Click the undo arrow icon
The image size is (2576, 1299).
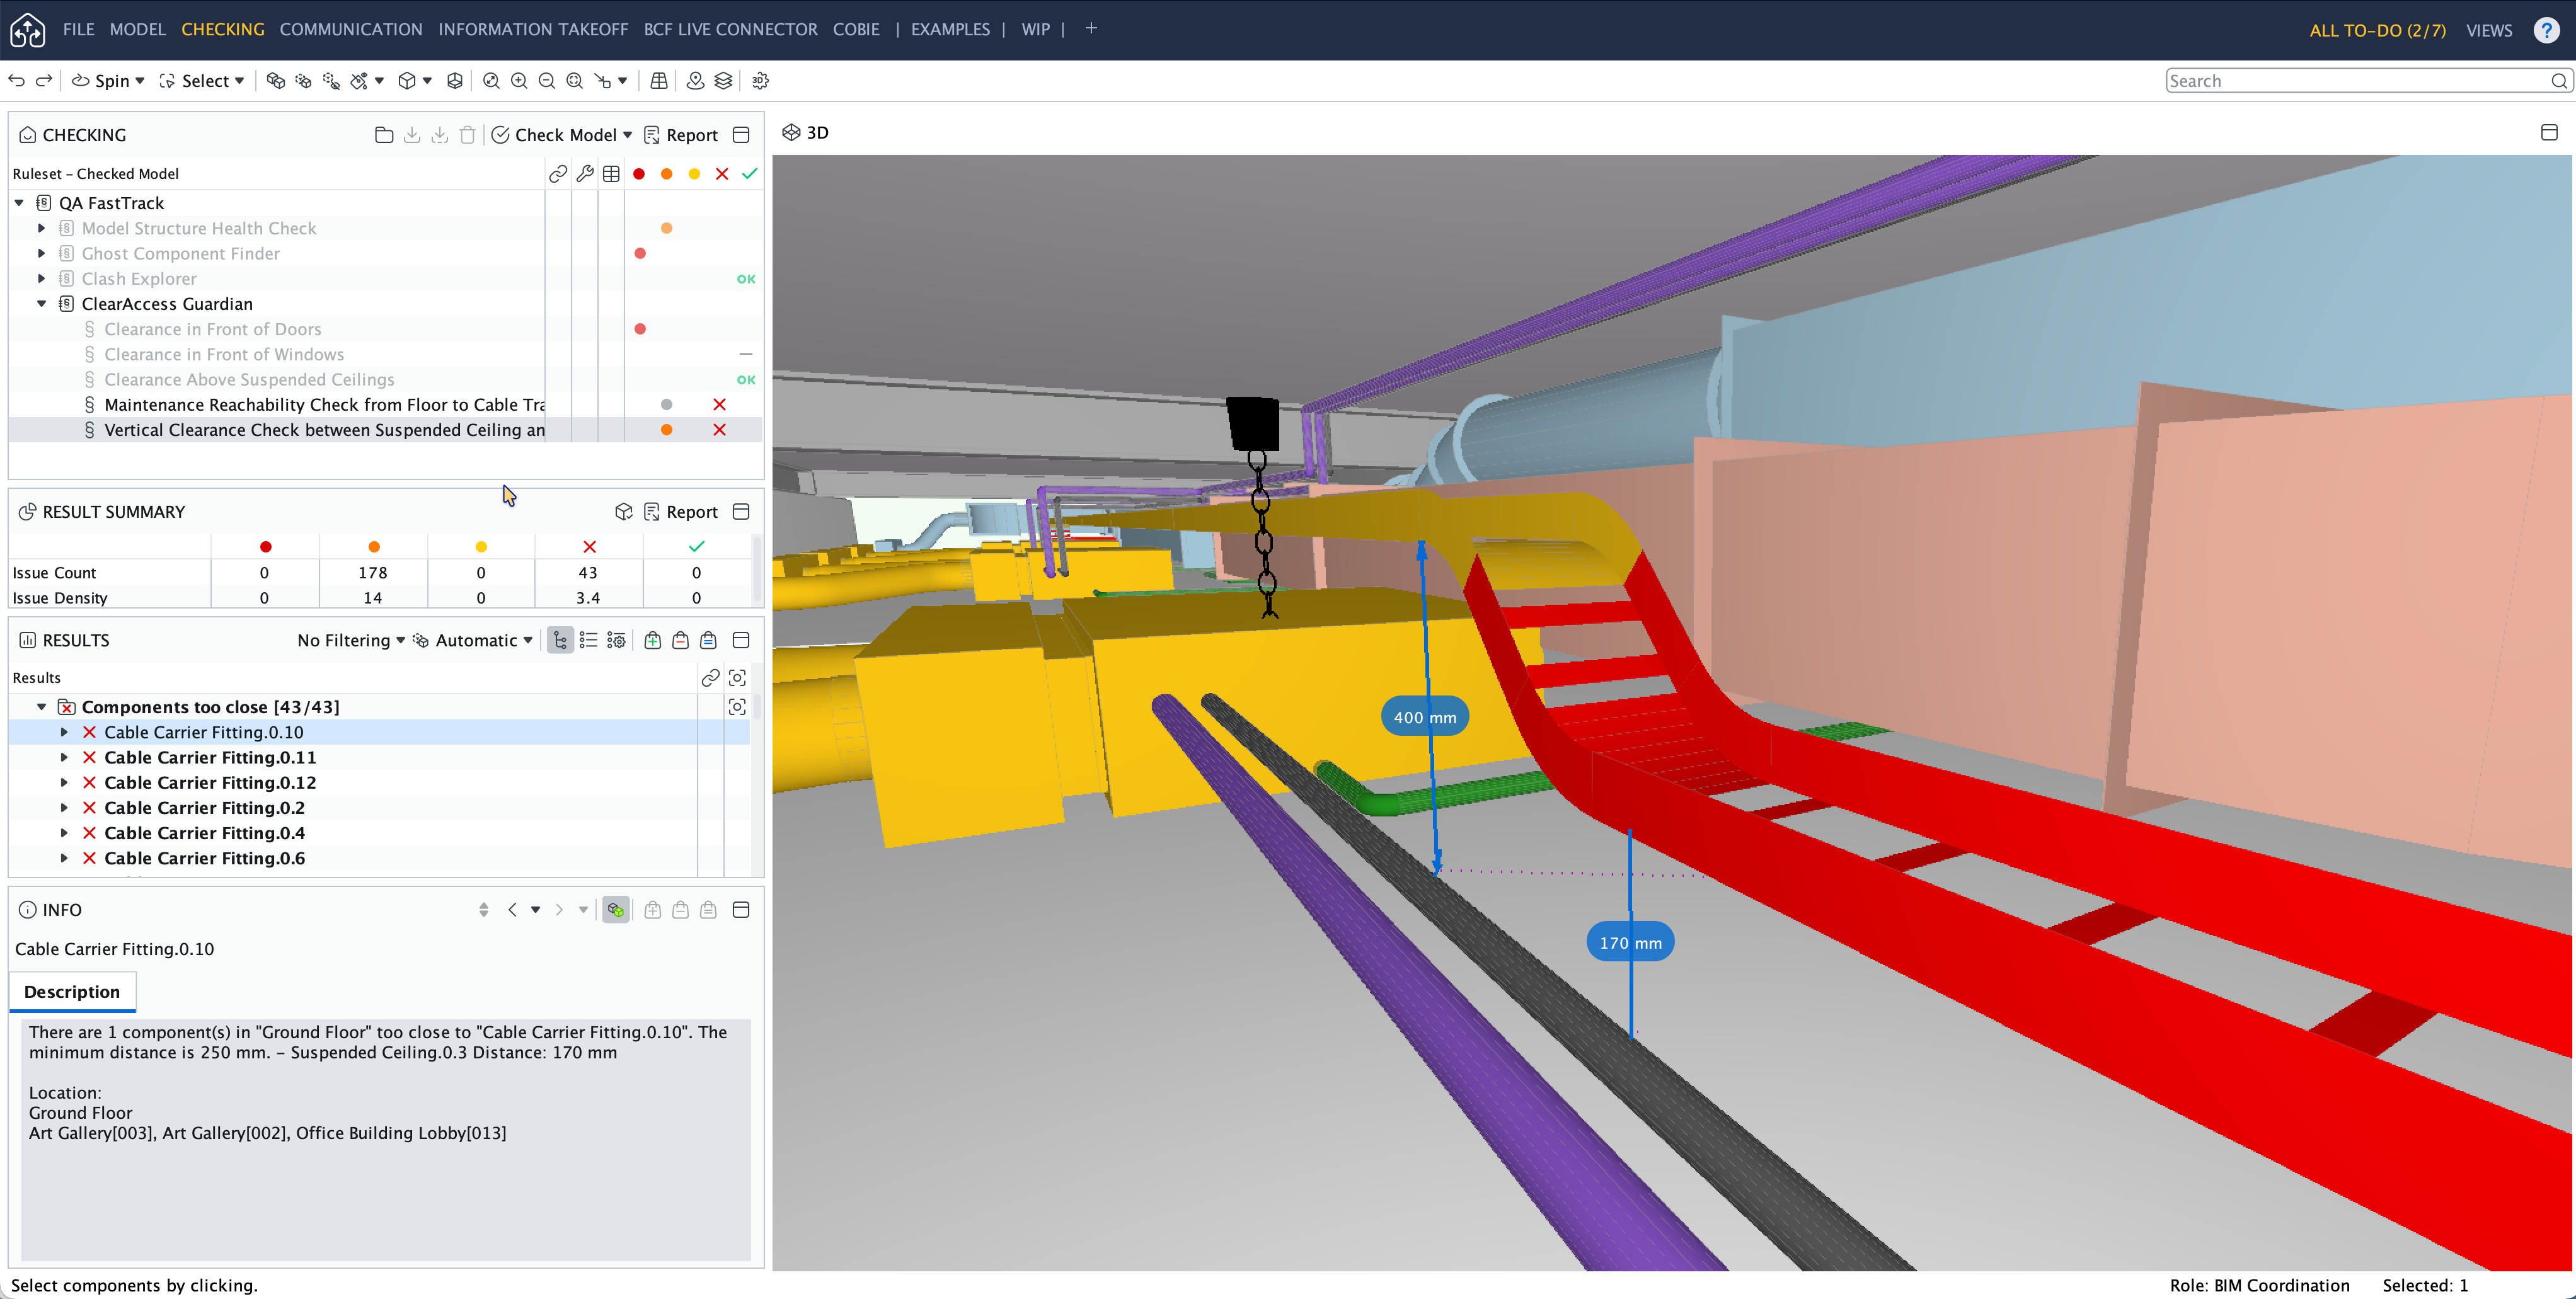click(17, 81)
